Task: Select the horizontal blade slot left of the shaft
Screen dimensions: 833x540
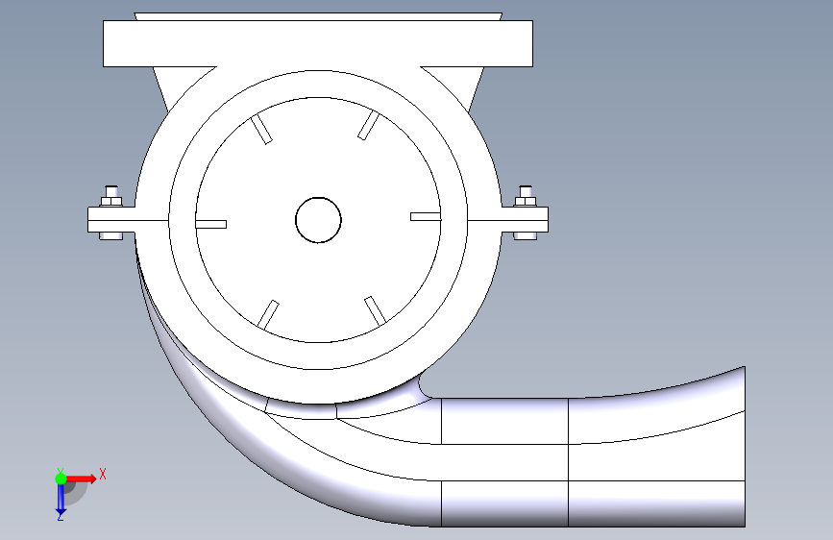Action: click(x=211, y=224)
